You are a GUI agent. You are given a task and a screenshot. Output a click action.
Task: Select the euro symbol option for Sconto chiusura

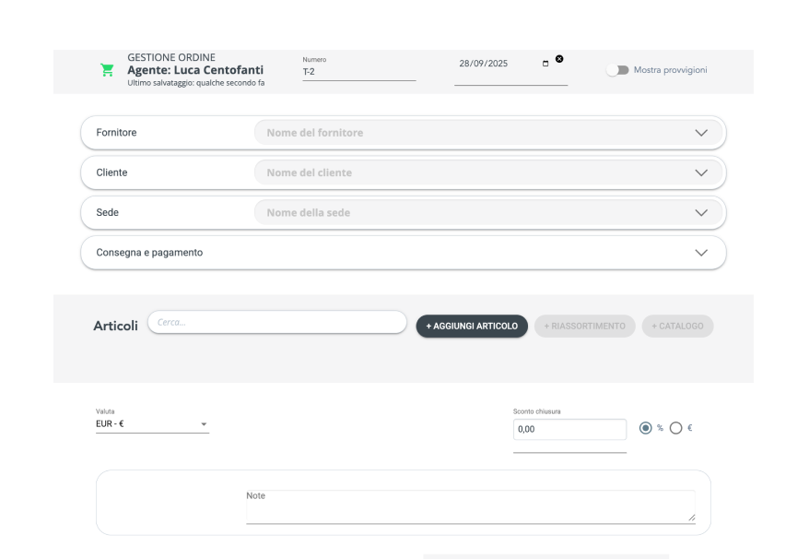click(x=689, y=427)
